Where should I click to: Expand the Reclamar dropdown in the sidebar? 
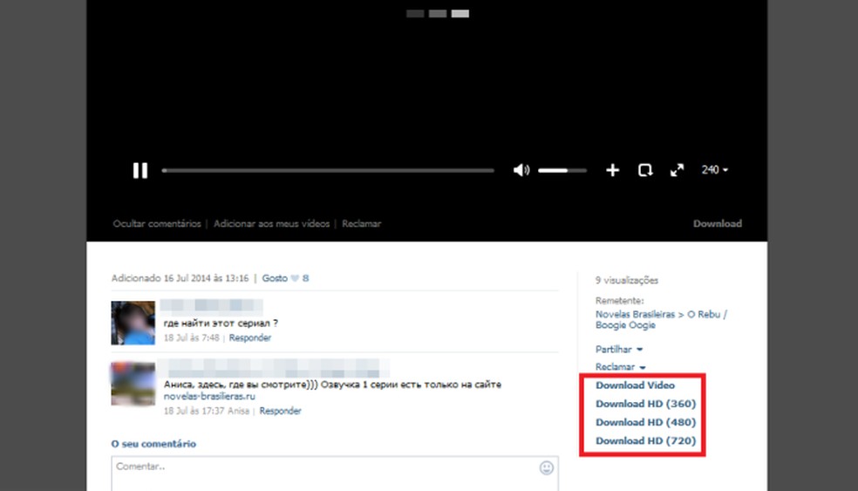(621, 367)
